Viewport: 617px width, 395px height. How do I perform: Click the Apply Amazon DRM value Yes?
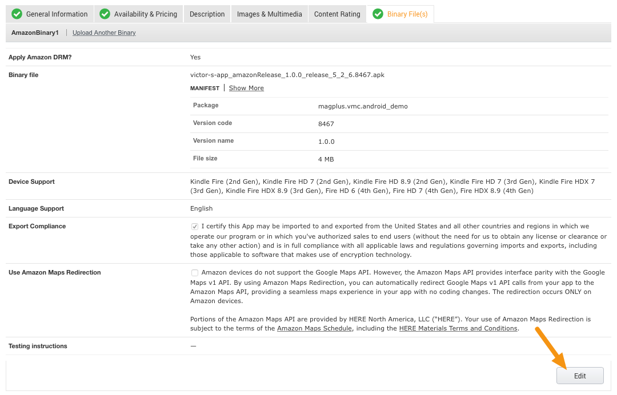click(195, 57)
